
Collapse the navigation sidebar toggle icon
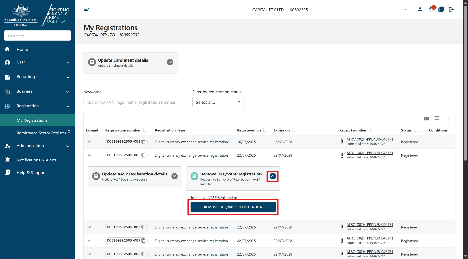pos(87,9)
